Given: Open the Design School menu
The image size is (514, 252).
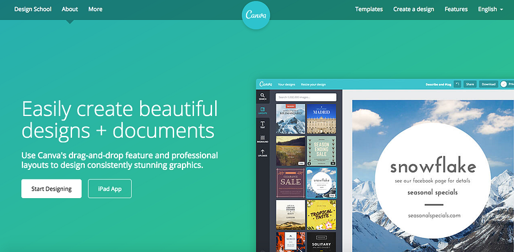Looking at the screenshot, I should (x=33, y=9).
